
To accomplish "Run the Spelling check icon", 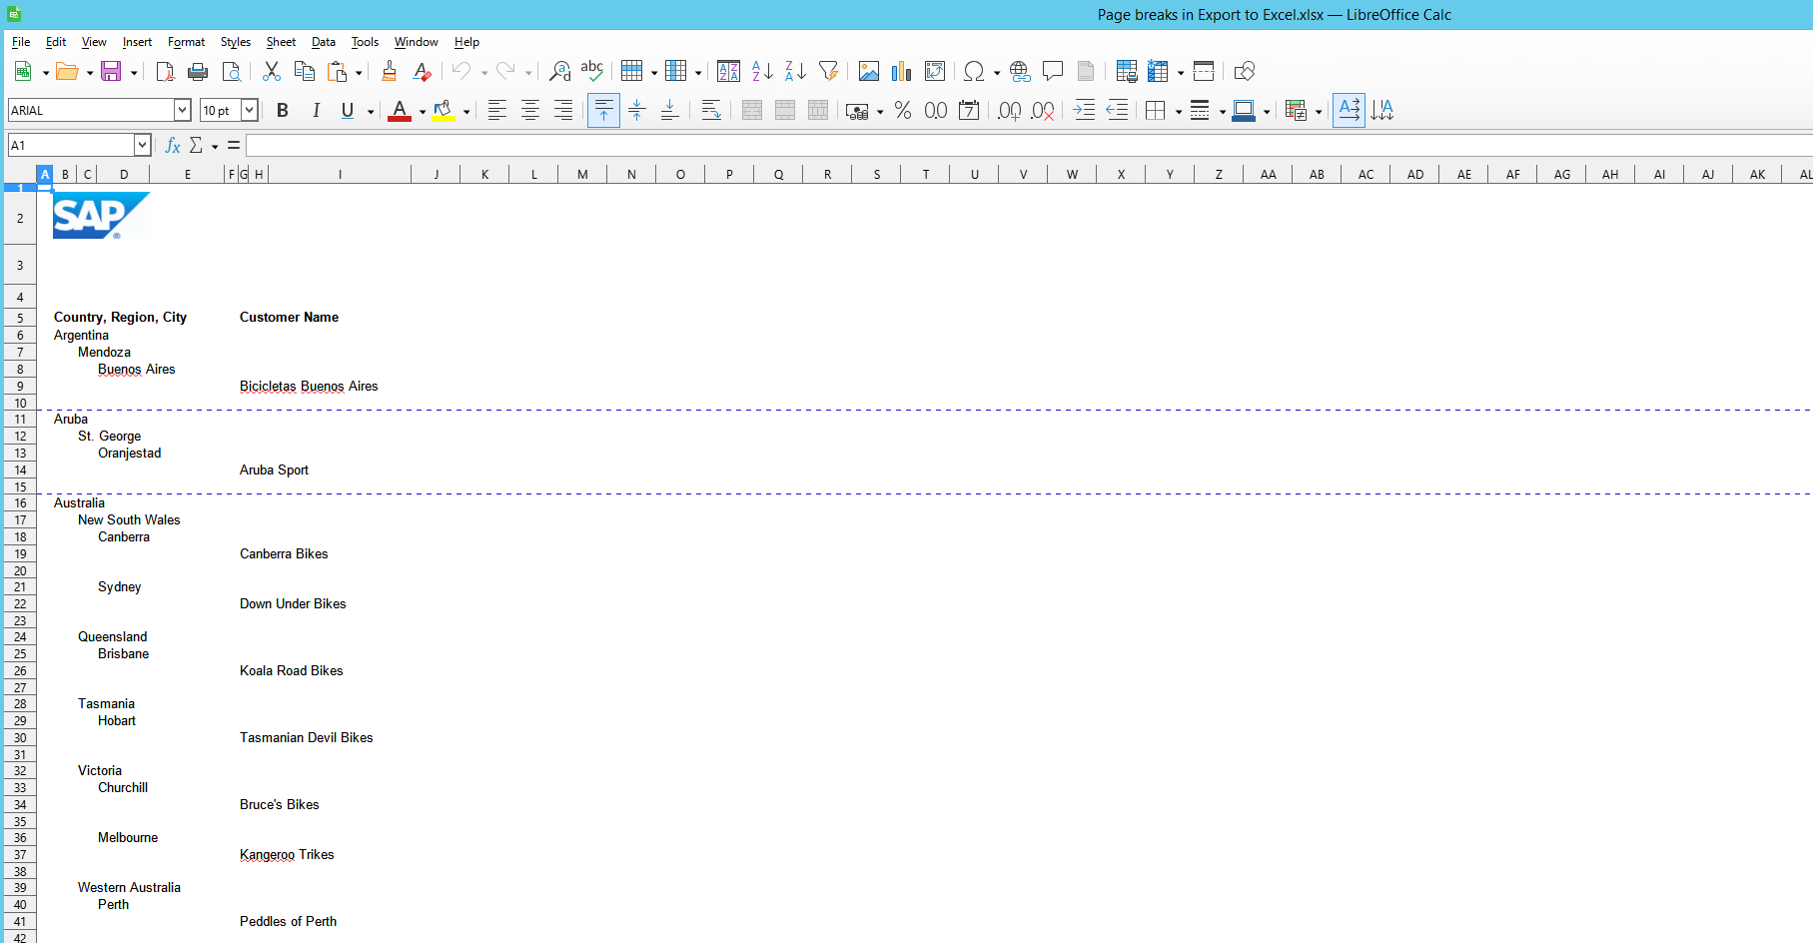I will [592, 71].
